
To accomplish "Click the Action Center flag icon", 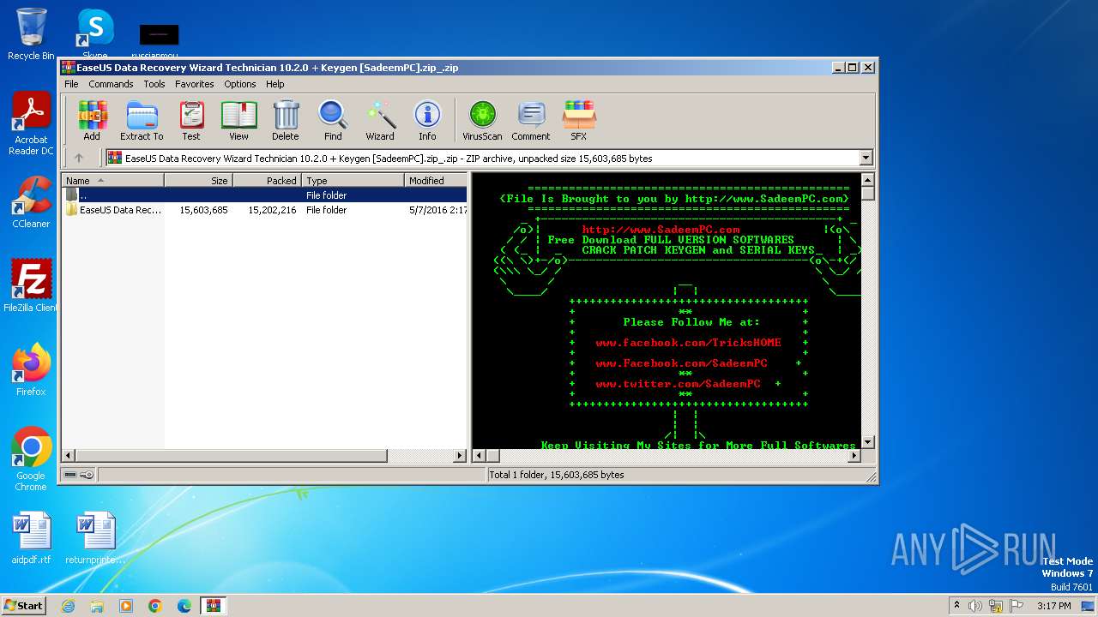I will tap(1017, 606).
